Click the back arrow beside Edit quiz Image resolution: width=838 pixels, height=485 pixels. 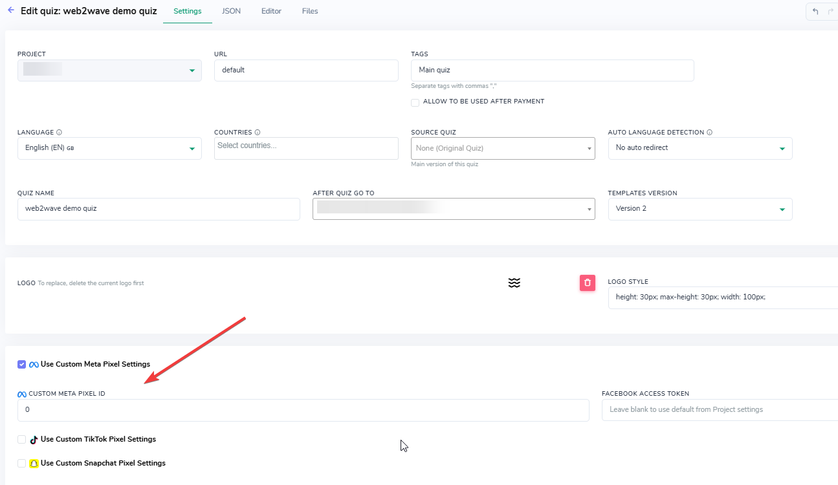click(x=11, y=10)
